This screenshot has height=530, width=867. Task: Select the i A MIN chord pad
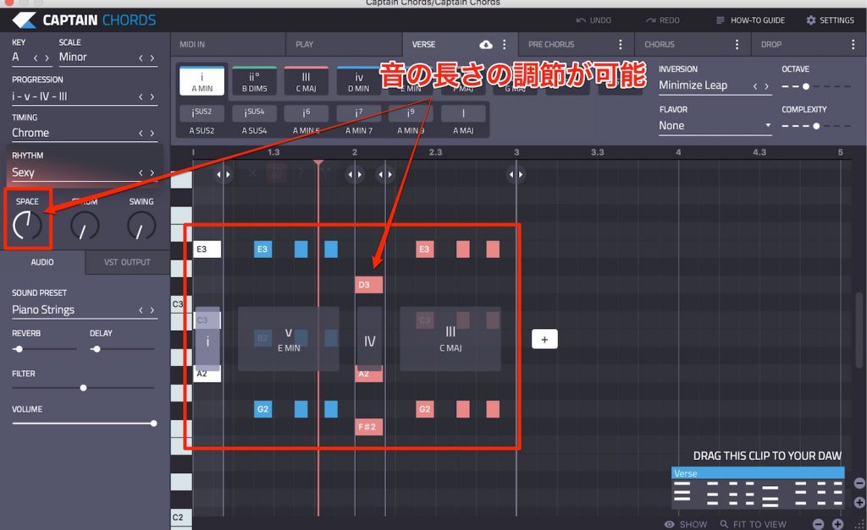pyautogui.click(x=203, y=80)
